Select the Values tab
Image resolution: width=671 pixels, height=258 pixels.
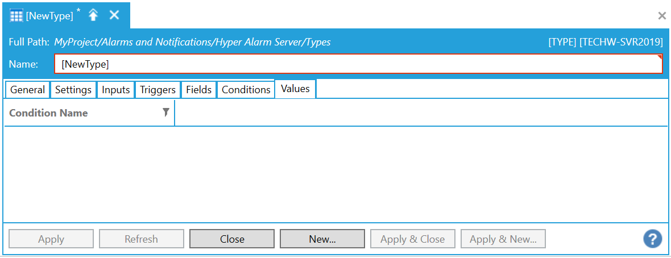click(295, 89)
